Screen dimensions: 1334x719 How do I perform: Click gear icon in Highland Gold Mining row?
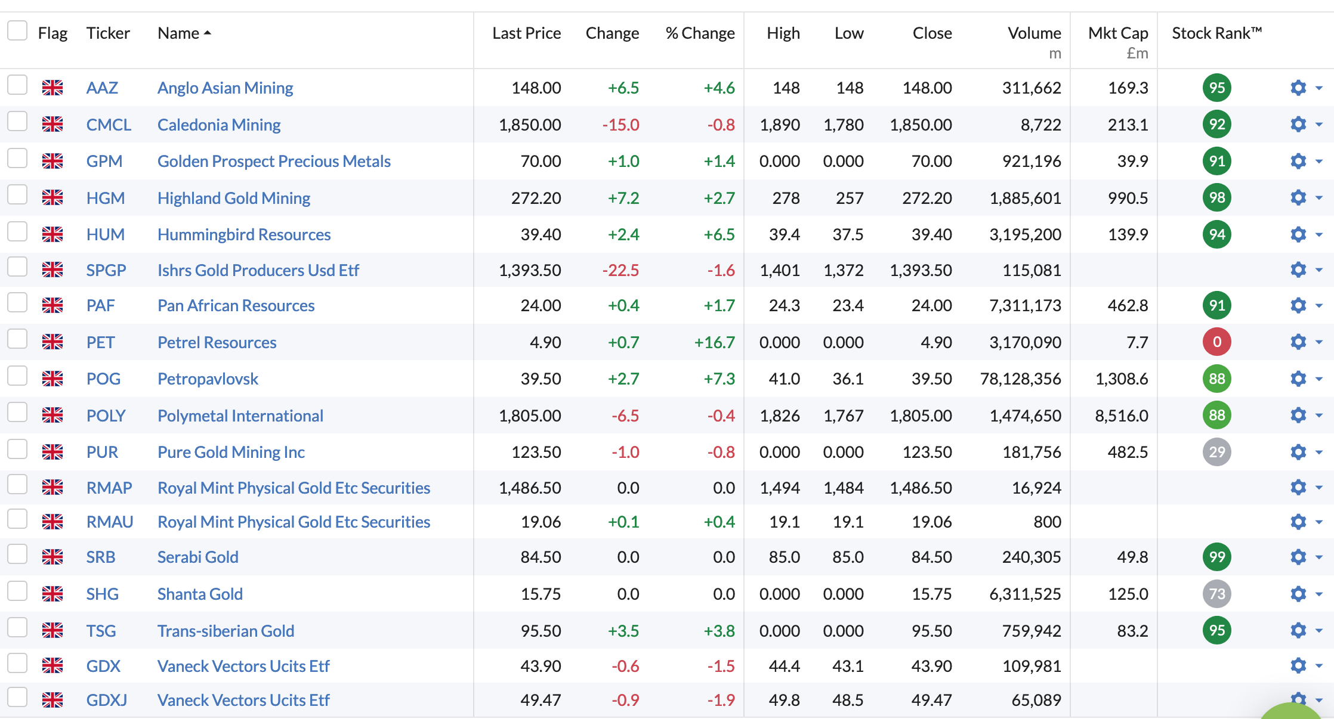[x=1298, y=197]
